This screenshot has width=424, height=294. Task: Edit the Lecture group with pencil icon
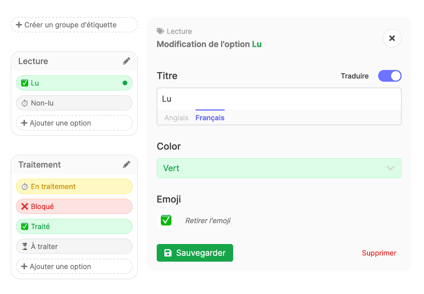point(126,61)
